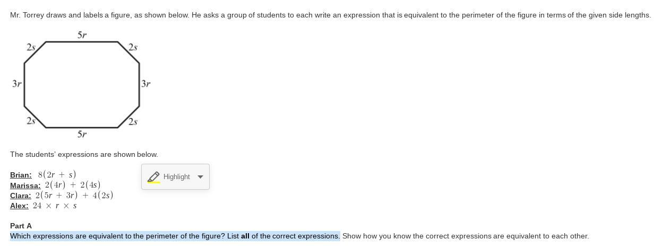Click the underlined name Clara:

point(20,196)
